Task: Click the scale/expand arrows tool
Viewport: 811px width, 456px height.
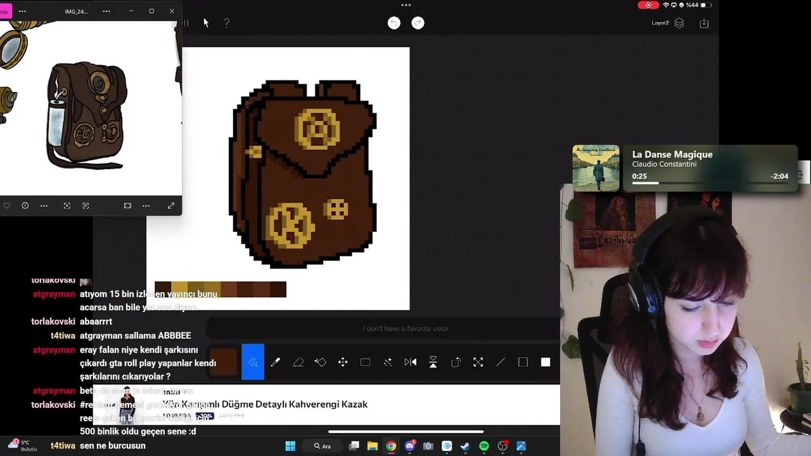Action: pyautogui.click(x=478, y=362)
